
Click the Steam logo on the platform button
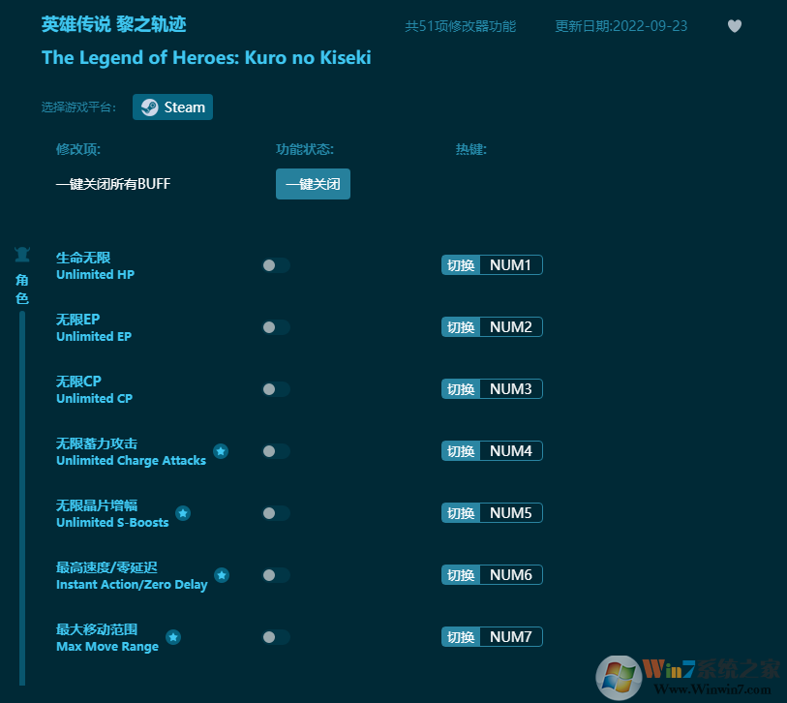[150, 107]
